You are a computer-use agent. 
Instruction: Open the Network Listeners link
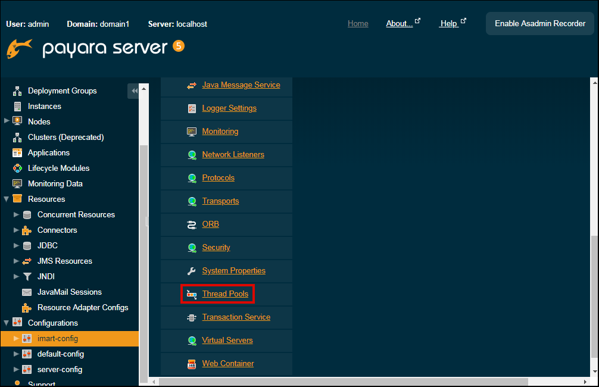pyautogui.click(x=233, y=155)
